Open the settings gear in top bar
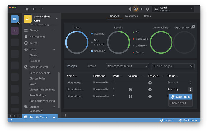The height and width of the screenshot is (132, 208). [x=148, y=9]
